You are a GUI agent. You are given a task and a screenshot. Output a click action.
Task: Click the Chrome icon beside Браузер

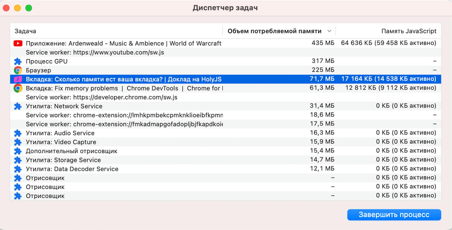[18, 70]
